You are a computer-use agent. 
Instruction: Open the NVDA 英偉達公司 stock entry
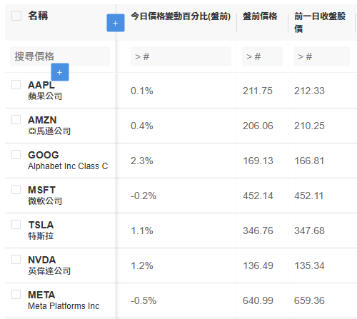click(49, 265)
